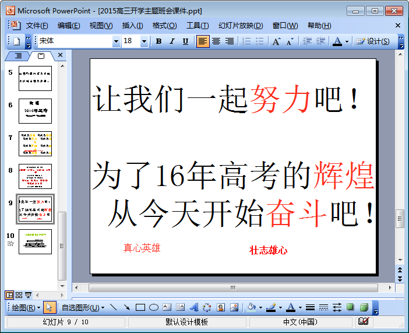Click Decrease Font Size icon

tap(290, 41)
